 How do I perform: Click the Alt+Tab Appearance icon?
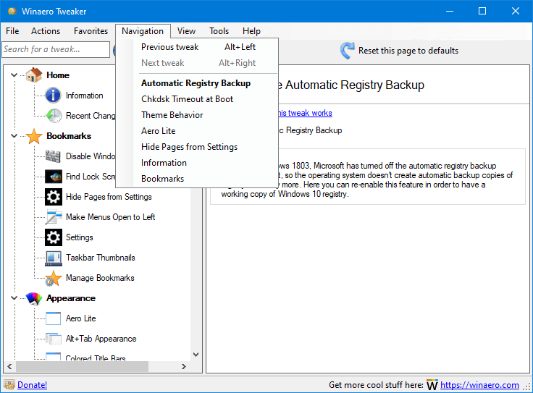(54, 339)
